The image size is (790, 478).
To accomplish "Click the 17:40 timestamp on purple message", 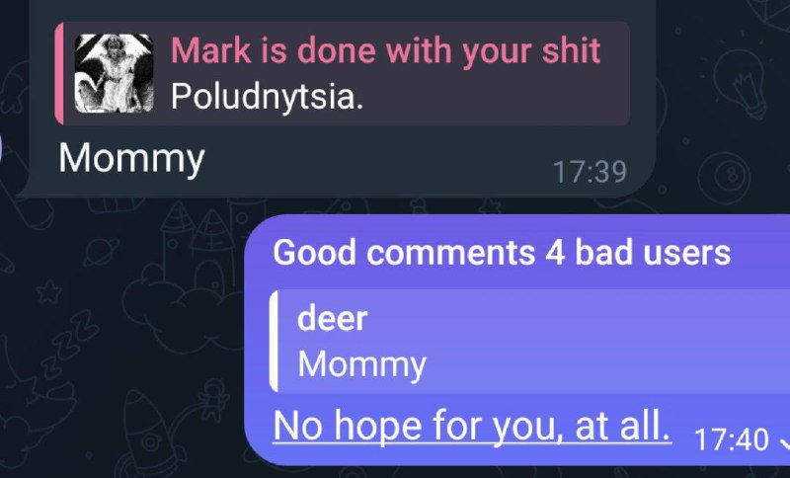I will 731,439.
